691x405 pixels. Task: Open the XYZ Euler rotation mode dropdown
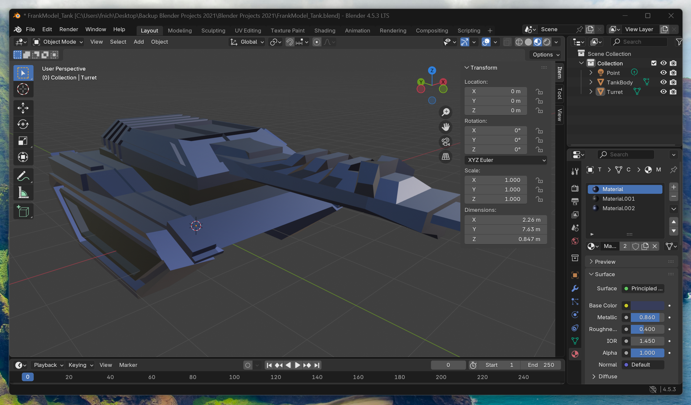[505, 160]
